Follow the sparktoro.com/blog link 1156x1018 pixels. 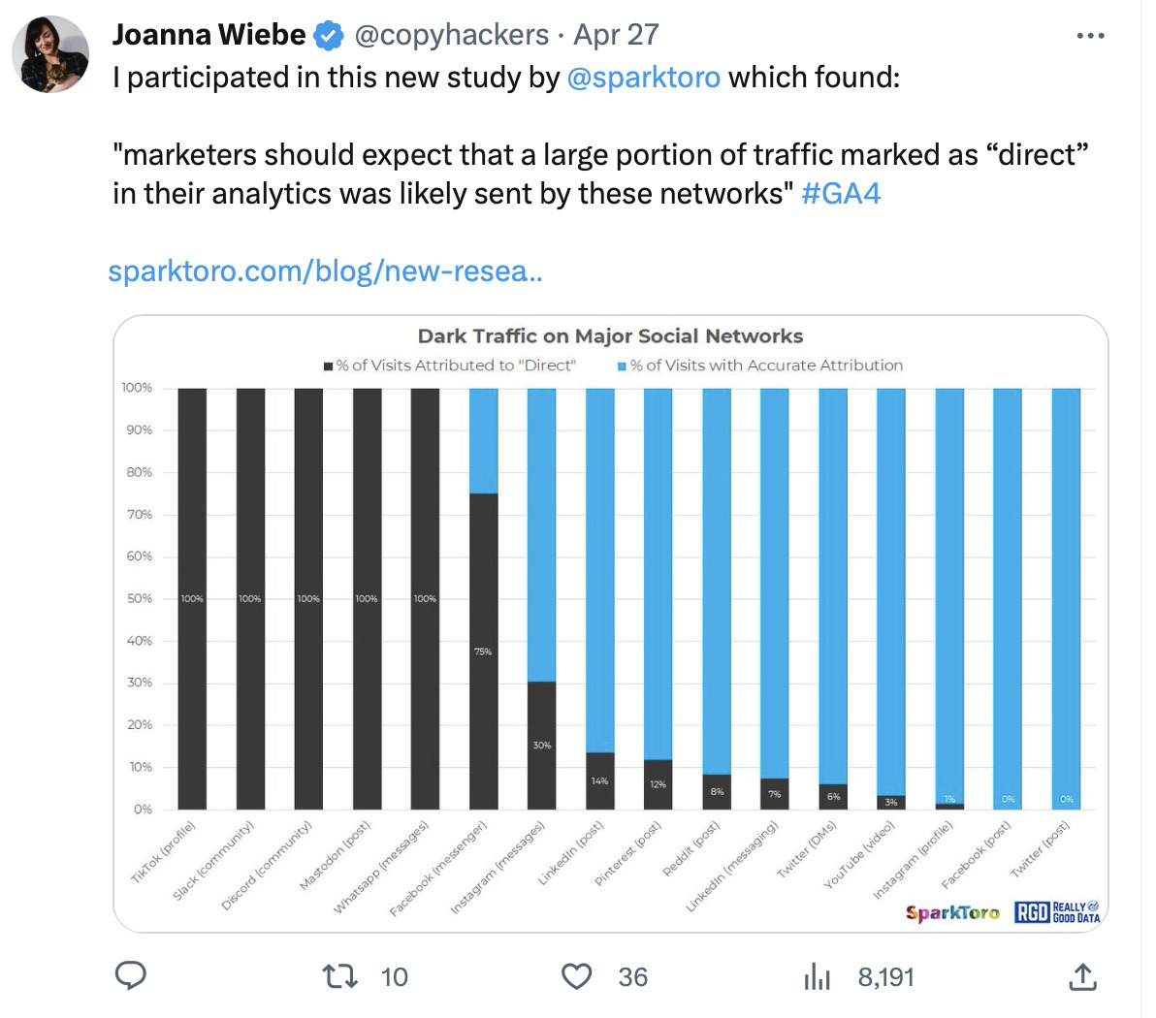tap(325, 270)
